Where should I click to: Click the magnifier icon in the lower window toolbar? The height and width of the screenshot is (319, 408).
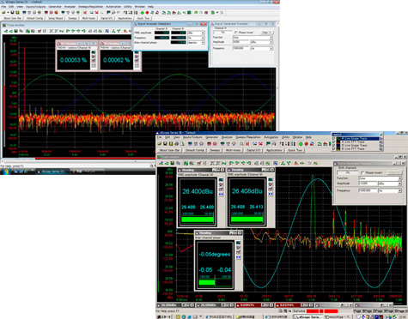[x=241, y=144]
